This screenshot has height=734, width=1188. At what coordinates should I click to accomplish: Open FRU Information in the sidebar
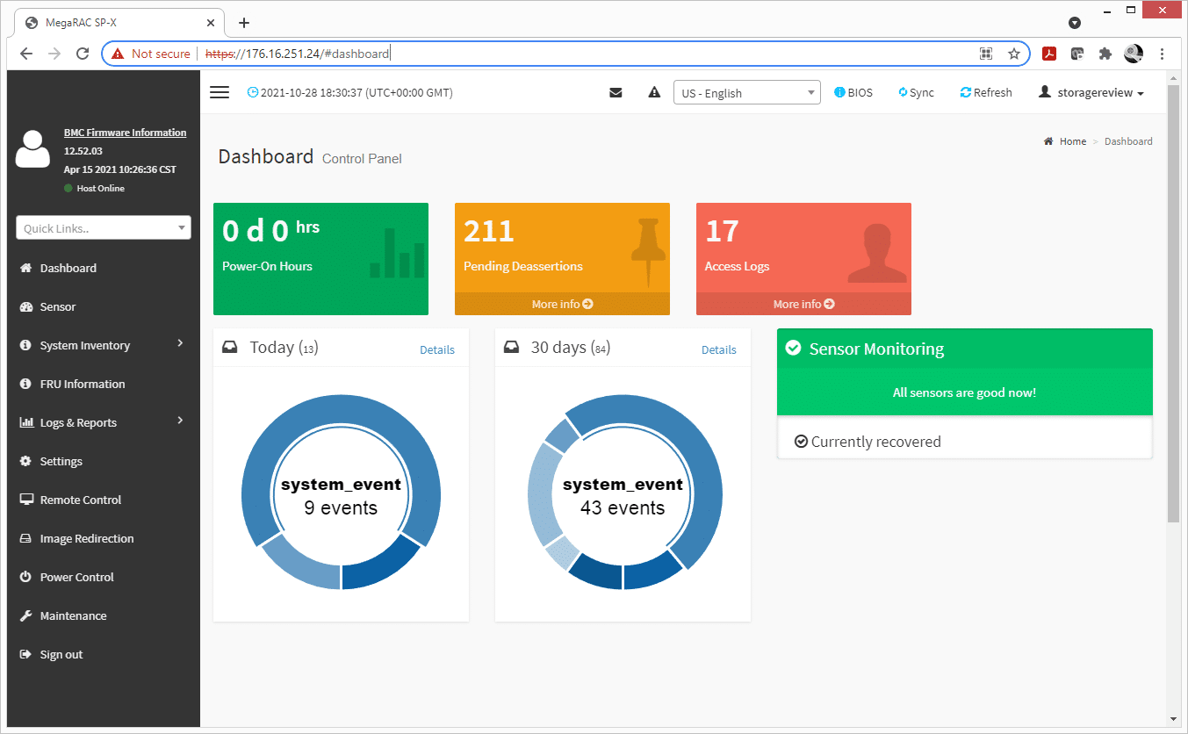click(x=83, y=384)
